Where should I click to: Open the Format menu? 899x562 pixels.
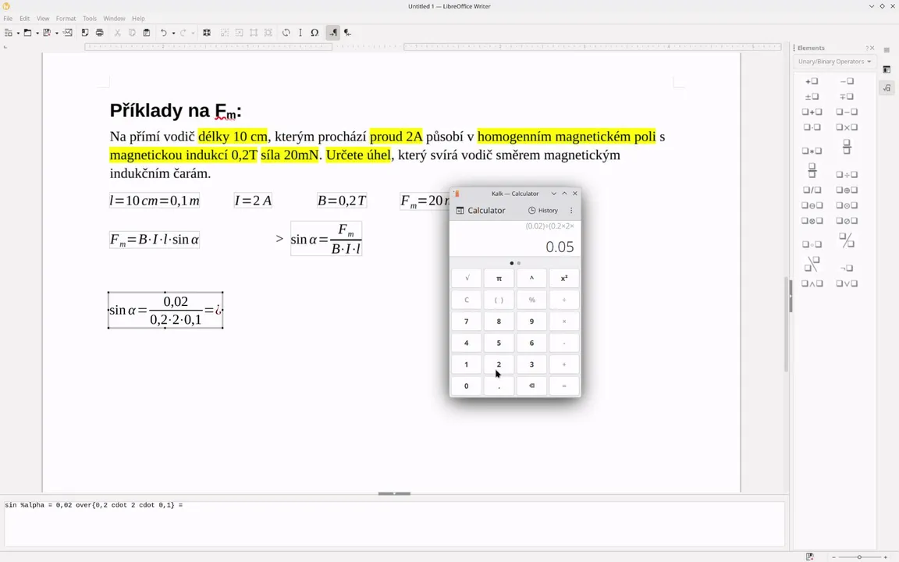tap(66, 19)
